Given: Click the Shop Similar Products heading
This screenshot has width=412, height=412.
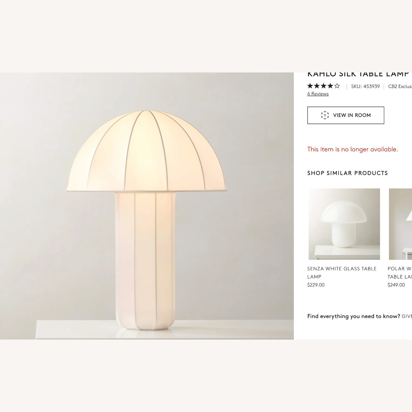Looking at the screenshot, I should 347,173.
